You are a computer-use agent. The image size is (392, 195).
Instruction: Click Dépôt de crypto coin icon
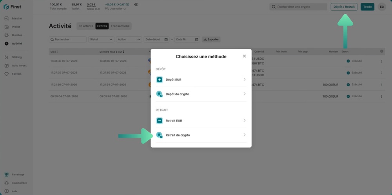(159, 94)
